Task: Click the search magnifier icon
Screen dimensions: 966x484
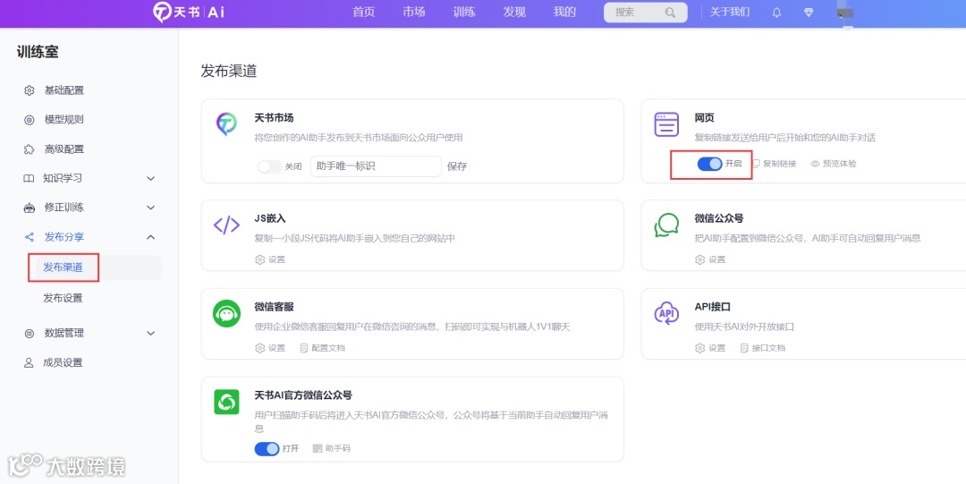Action: (670, 13)
